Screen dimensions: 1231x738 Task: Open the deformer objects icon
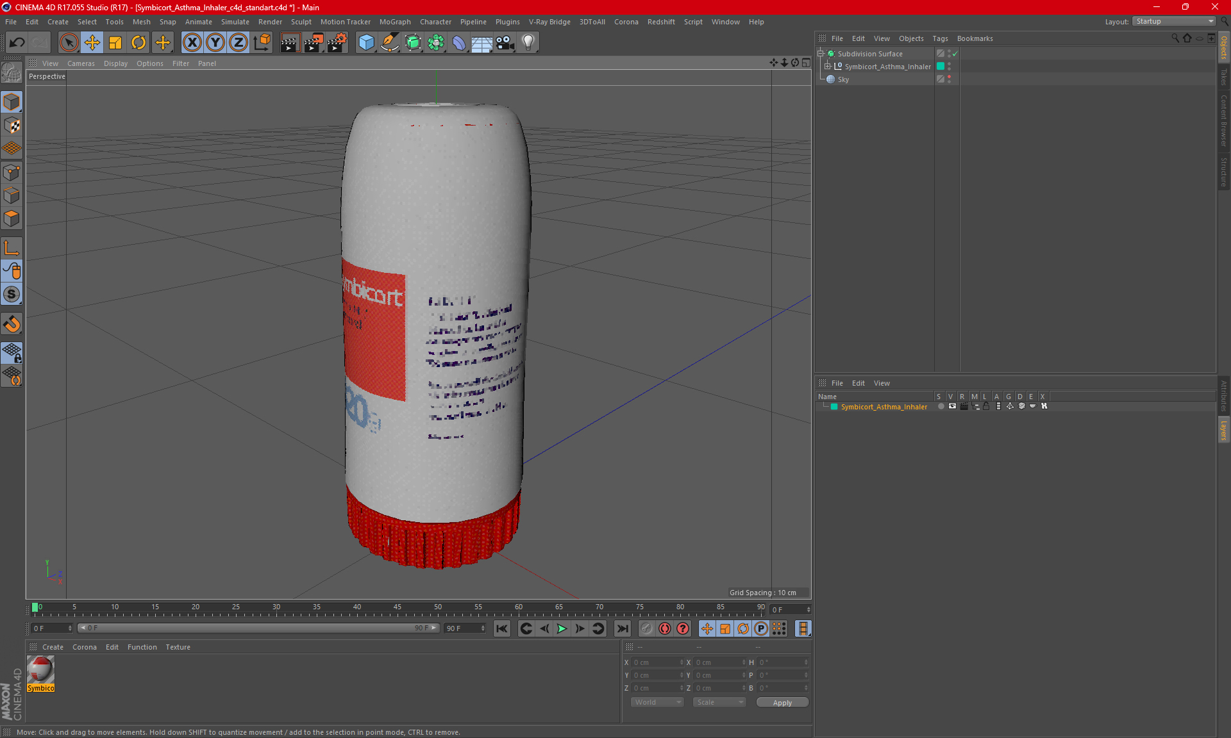click(459, 43)
